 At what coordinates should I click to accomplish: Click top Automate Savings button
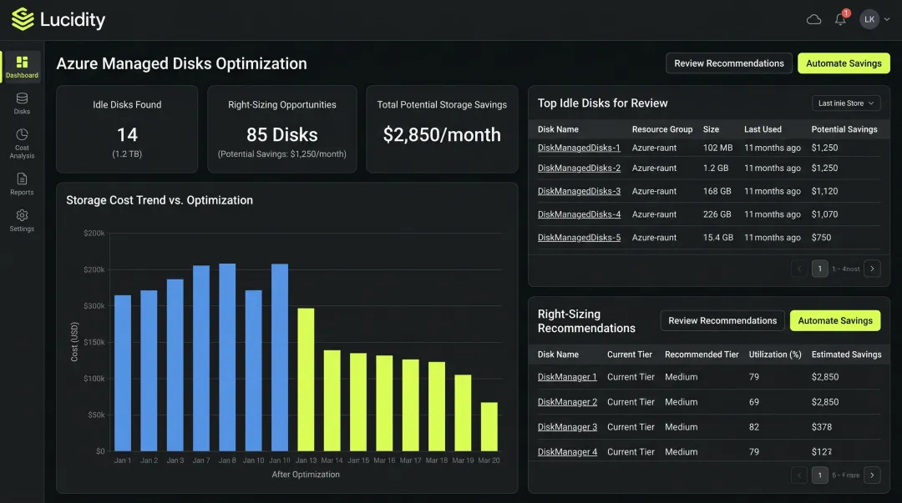[x=844, y=63]
